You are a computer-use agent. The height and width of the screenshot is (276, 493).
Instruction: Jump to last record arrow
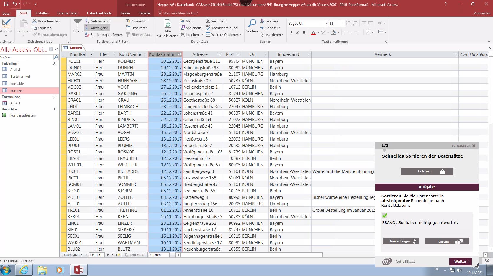113,255
